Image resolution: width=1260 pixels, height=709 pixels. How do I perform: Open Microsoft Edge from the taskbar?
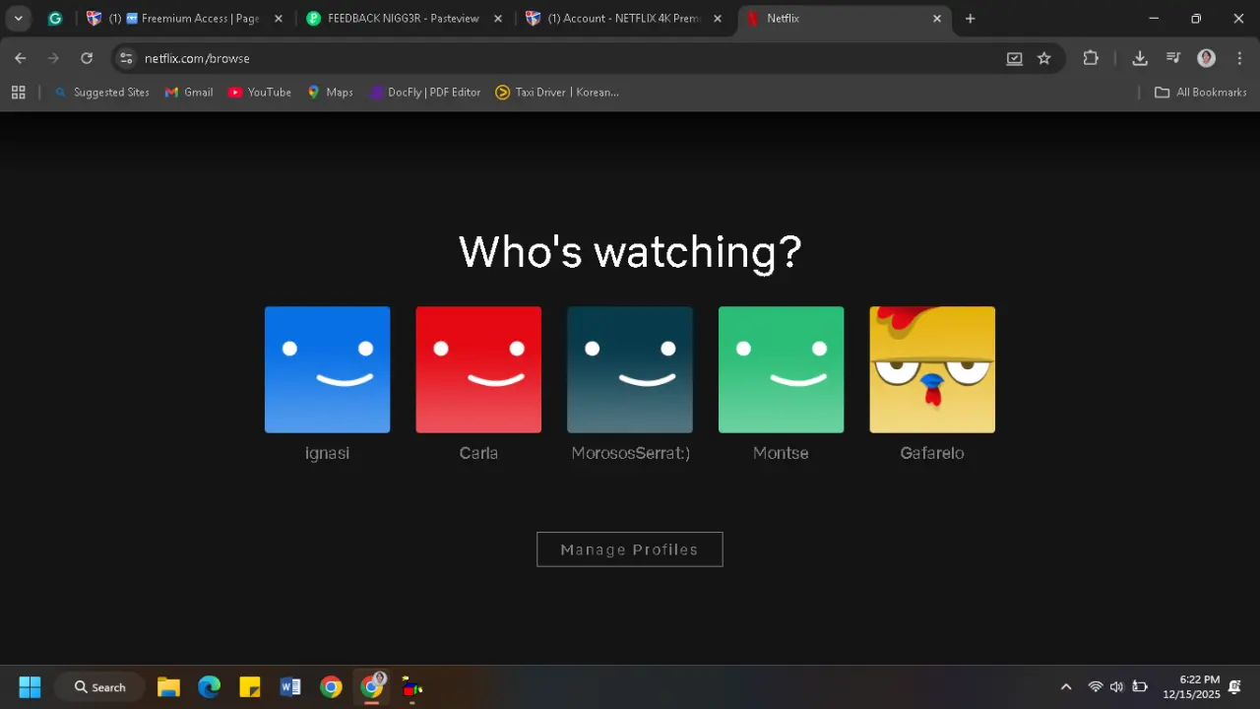pos(209,686)
